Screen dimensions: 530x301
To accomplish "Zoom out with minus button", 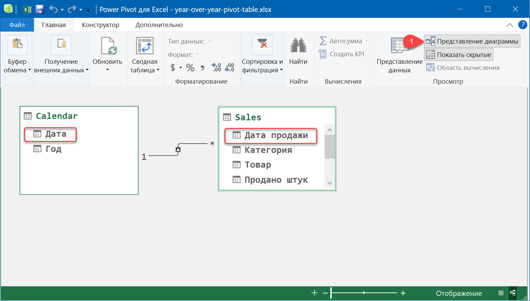I will click(x=325, y=293).
